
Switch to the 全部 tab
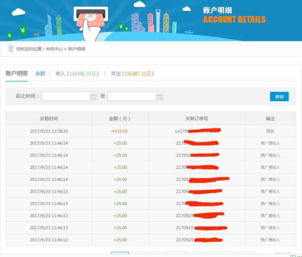[40, 73]
